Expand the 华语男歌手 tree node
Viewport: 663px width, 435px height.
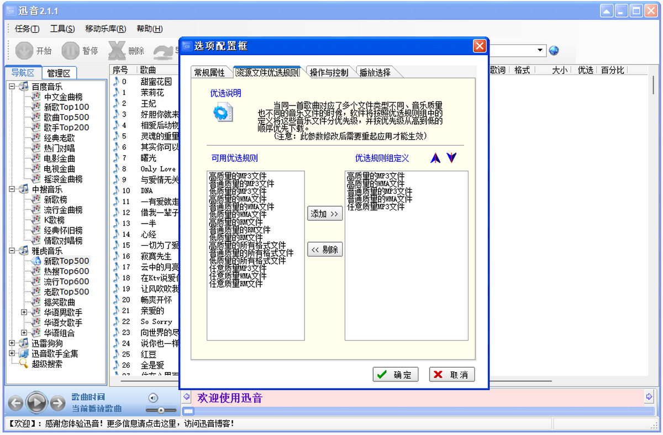(x=24, y=312)
